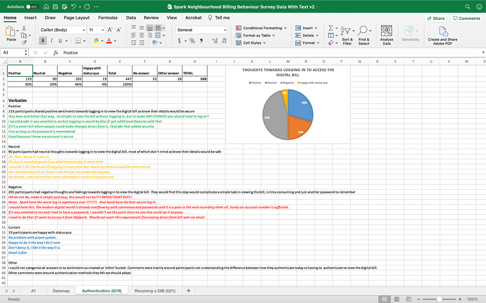The height and width of the screenshot is (303, 486).
Task: Open the Insert ribbon tab
Action: tap(30, 18)
